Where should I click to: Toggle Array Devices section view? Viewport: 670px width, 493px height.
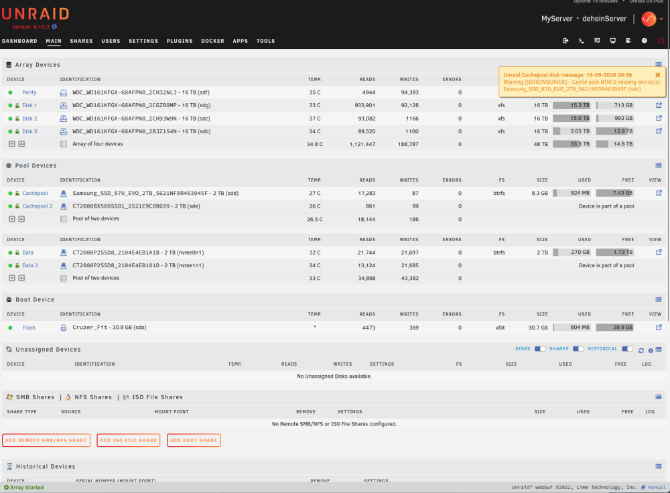pos(659,64)
